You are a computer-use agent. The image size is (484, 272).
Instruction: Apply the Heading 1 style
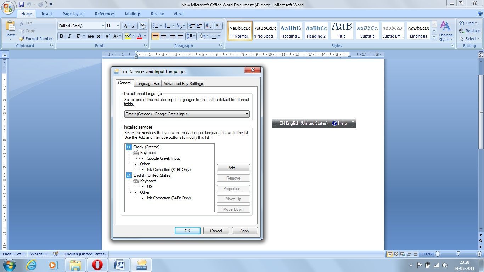click(x=291, y=31)
